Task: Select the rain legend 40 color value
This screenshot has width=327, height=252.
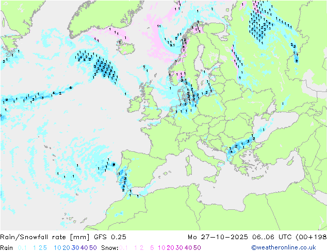Action: tap(84, 248)
